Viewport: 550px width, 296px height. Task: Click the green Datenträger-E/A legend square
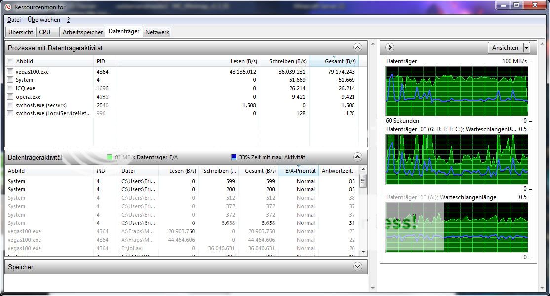[110, 157]
